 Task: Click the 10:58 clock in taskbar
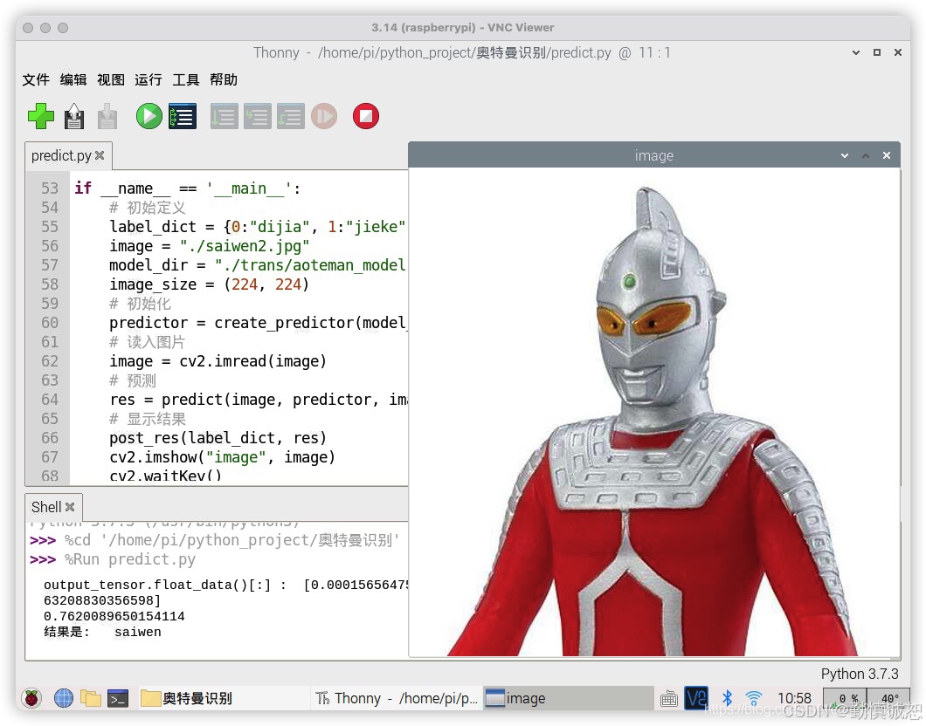794,698
